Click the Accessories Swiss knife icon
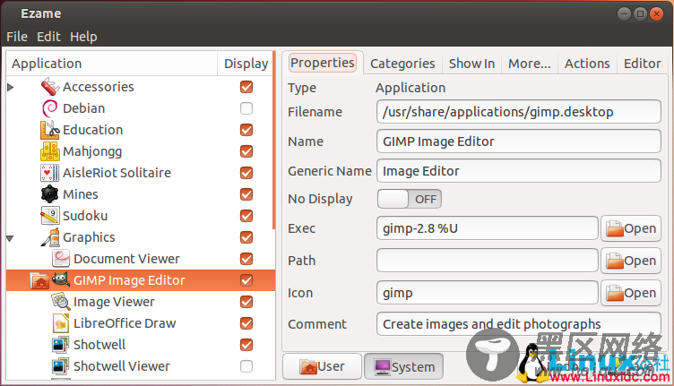674x386 pixels. pyautogui.click(x=50, y=87)
